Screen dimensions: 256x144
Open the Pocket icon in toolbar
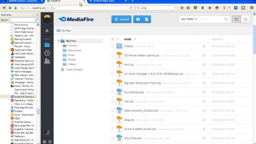pos(195,8)
